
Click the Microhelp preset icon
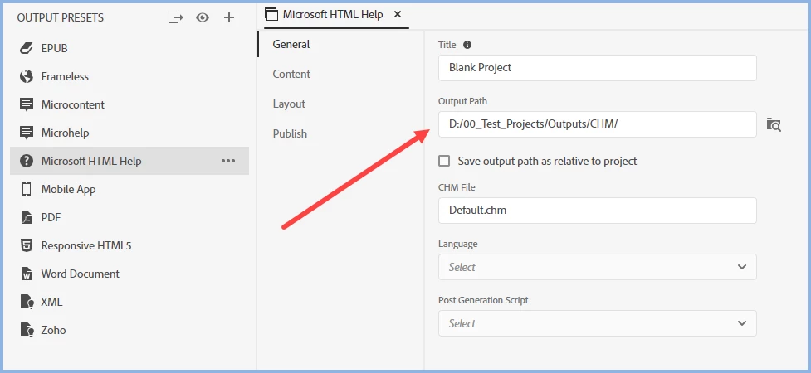tap(27, 133)
